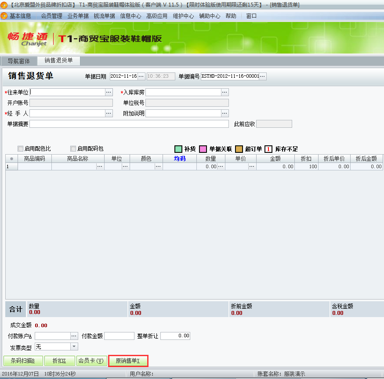Focus the 经手人 input field
Screen dimensions: 384x379
(67, 113)
